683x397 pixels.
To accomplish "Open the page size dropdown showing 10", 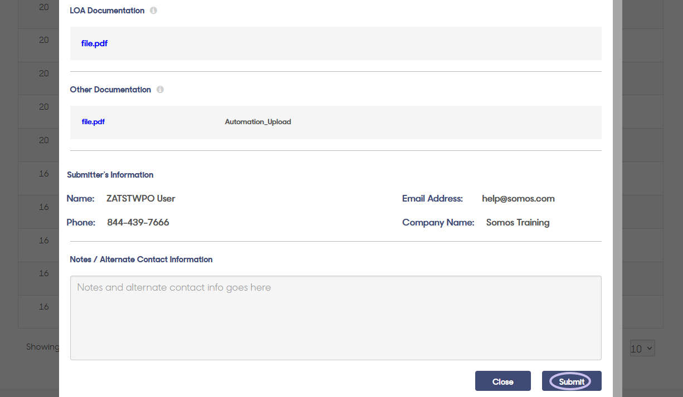I will (x=642, y=347).
